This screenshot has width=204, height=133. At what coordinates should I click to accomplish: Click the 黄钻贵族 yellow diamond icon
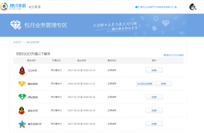point(22,84)
